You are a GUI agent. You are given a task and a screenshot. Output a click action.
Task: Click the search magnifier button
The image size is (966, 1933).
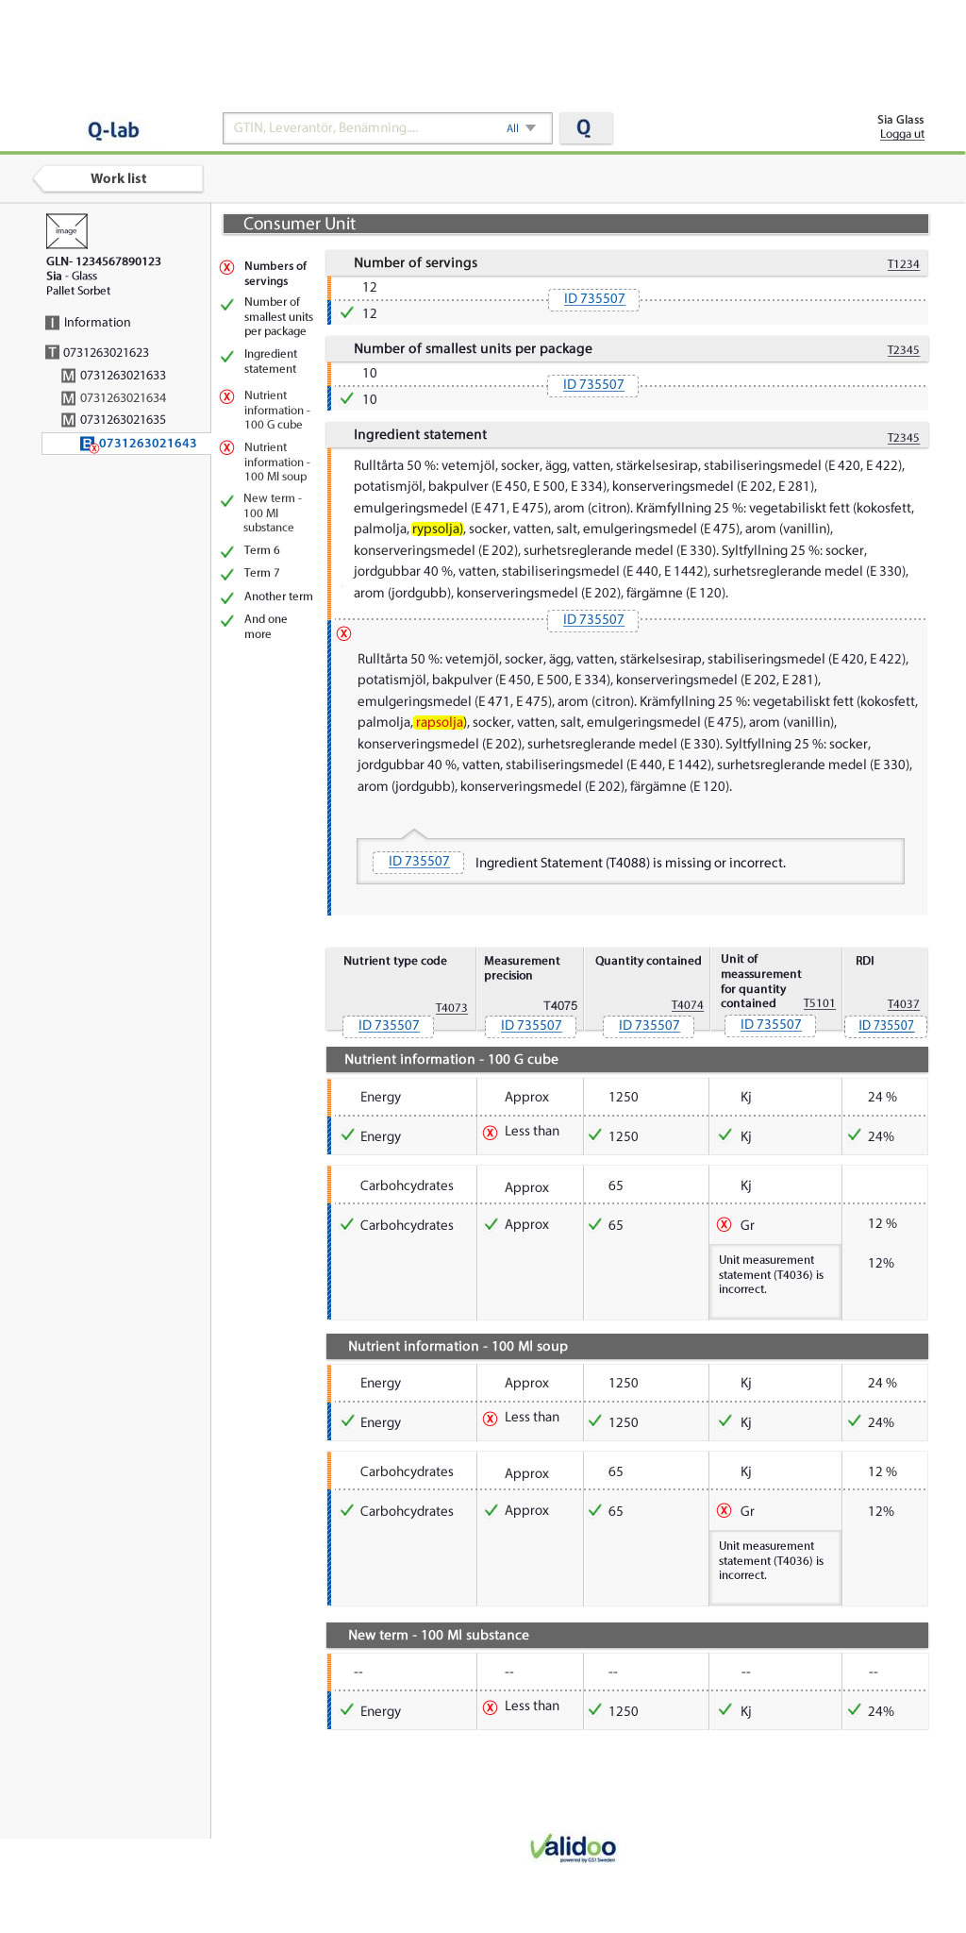pyautogui.click(x=585, y=128)
